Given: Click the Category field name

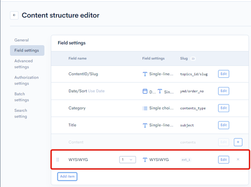Looking at the screenshot, I should (x=77, y=108).
